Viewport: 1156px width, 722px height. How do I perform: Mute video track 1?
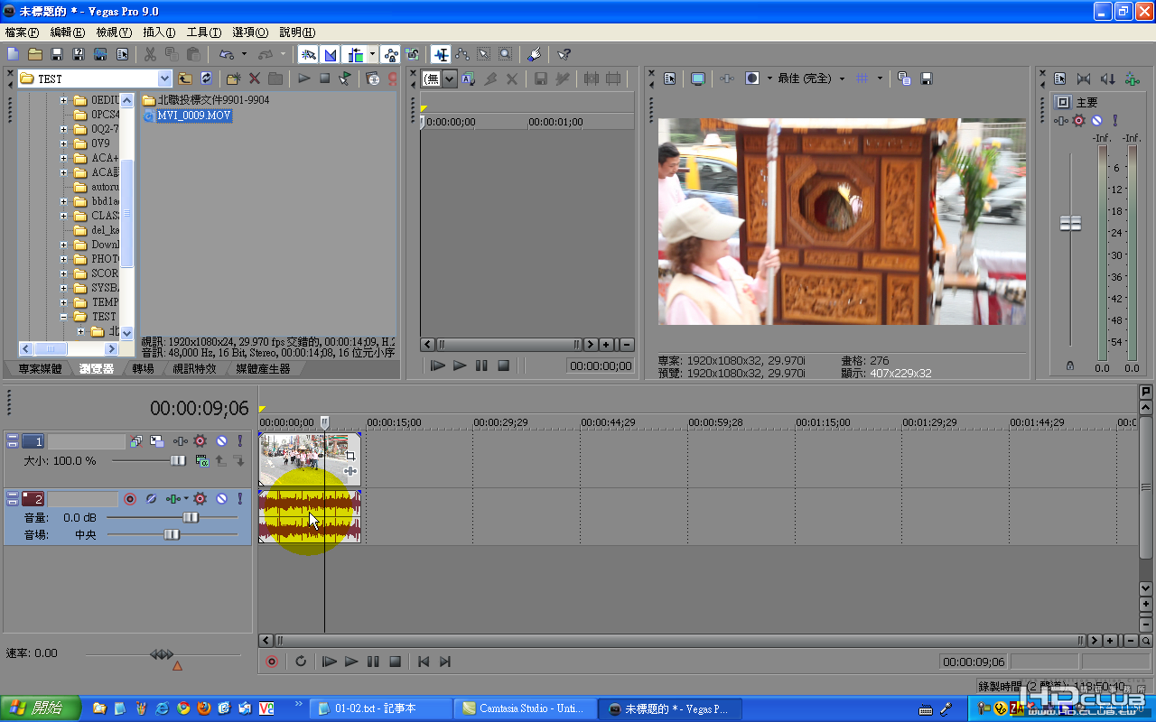pos(221,441)
